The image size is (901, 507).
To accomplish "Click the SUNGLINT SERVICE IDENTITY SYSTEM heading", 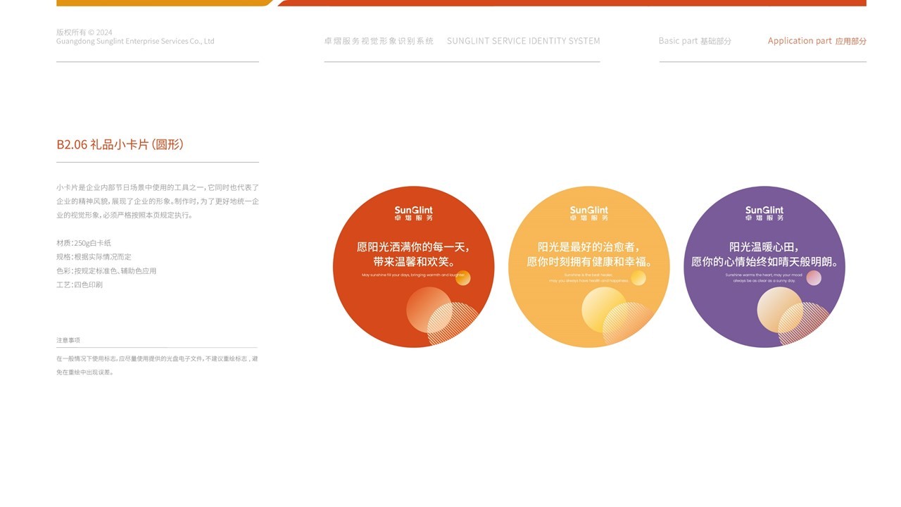I will coord(524,41).
